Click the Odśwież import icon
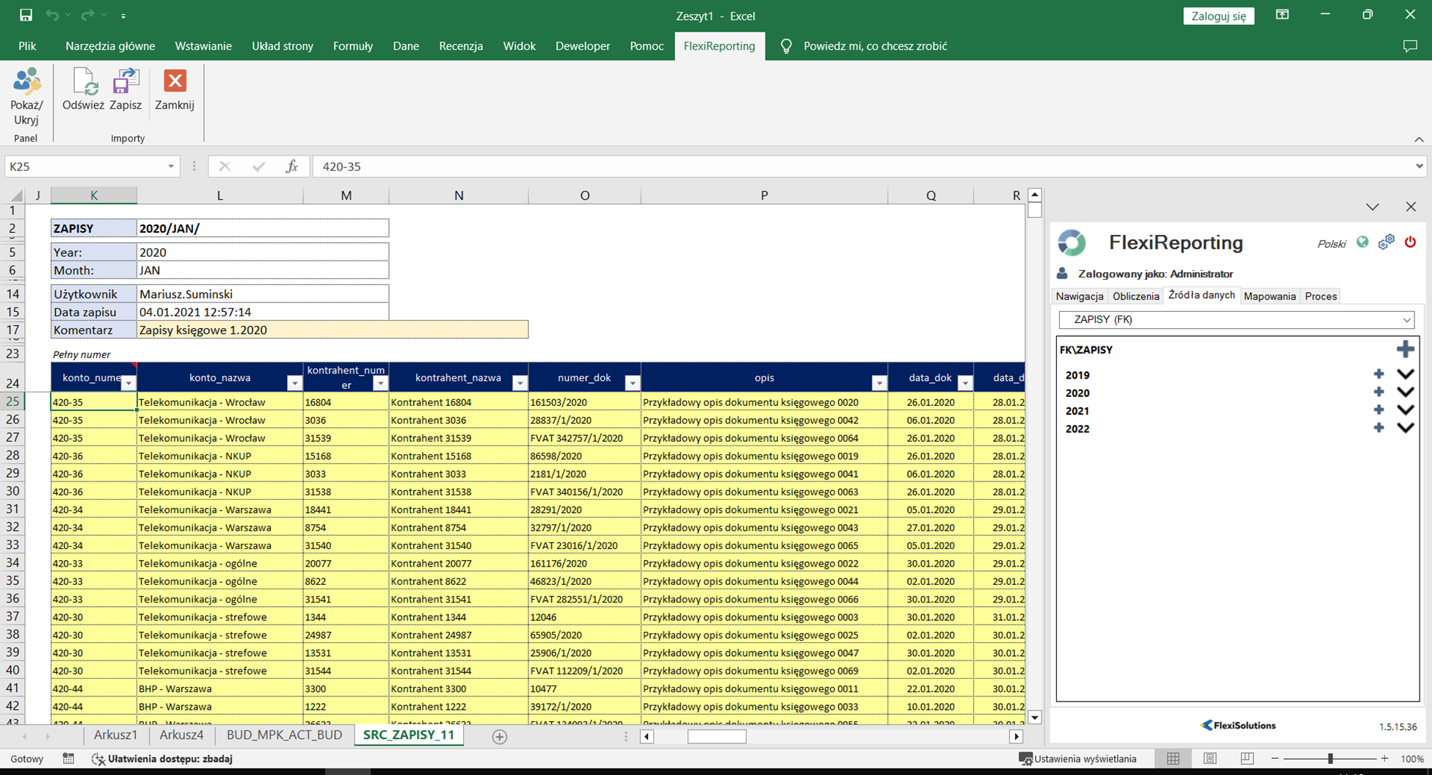This screenshot has width=1432, height=775. click(x=84, y=82)
